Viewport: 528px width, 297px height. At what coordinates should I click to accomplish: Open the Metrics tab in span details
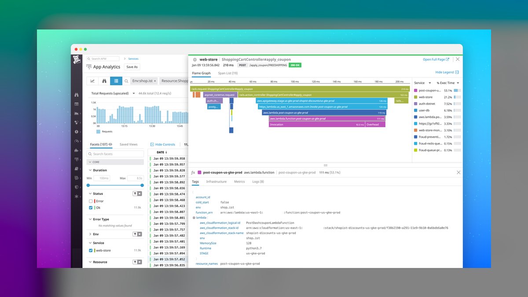click(x=239, y=181)
